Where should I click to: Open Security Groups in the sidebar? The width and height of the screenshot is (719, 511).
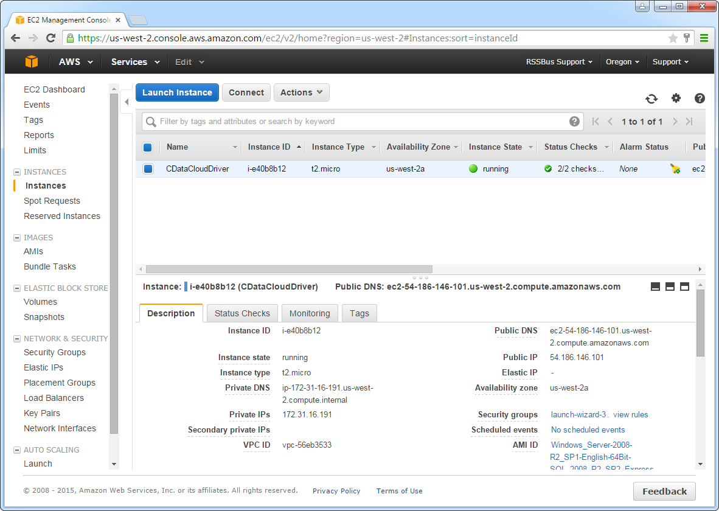55,352
